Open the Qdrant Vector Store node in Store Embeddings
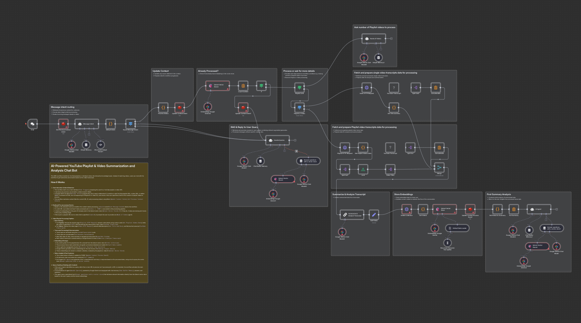581x323 pixels. (445, 209)
